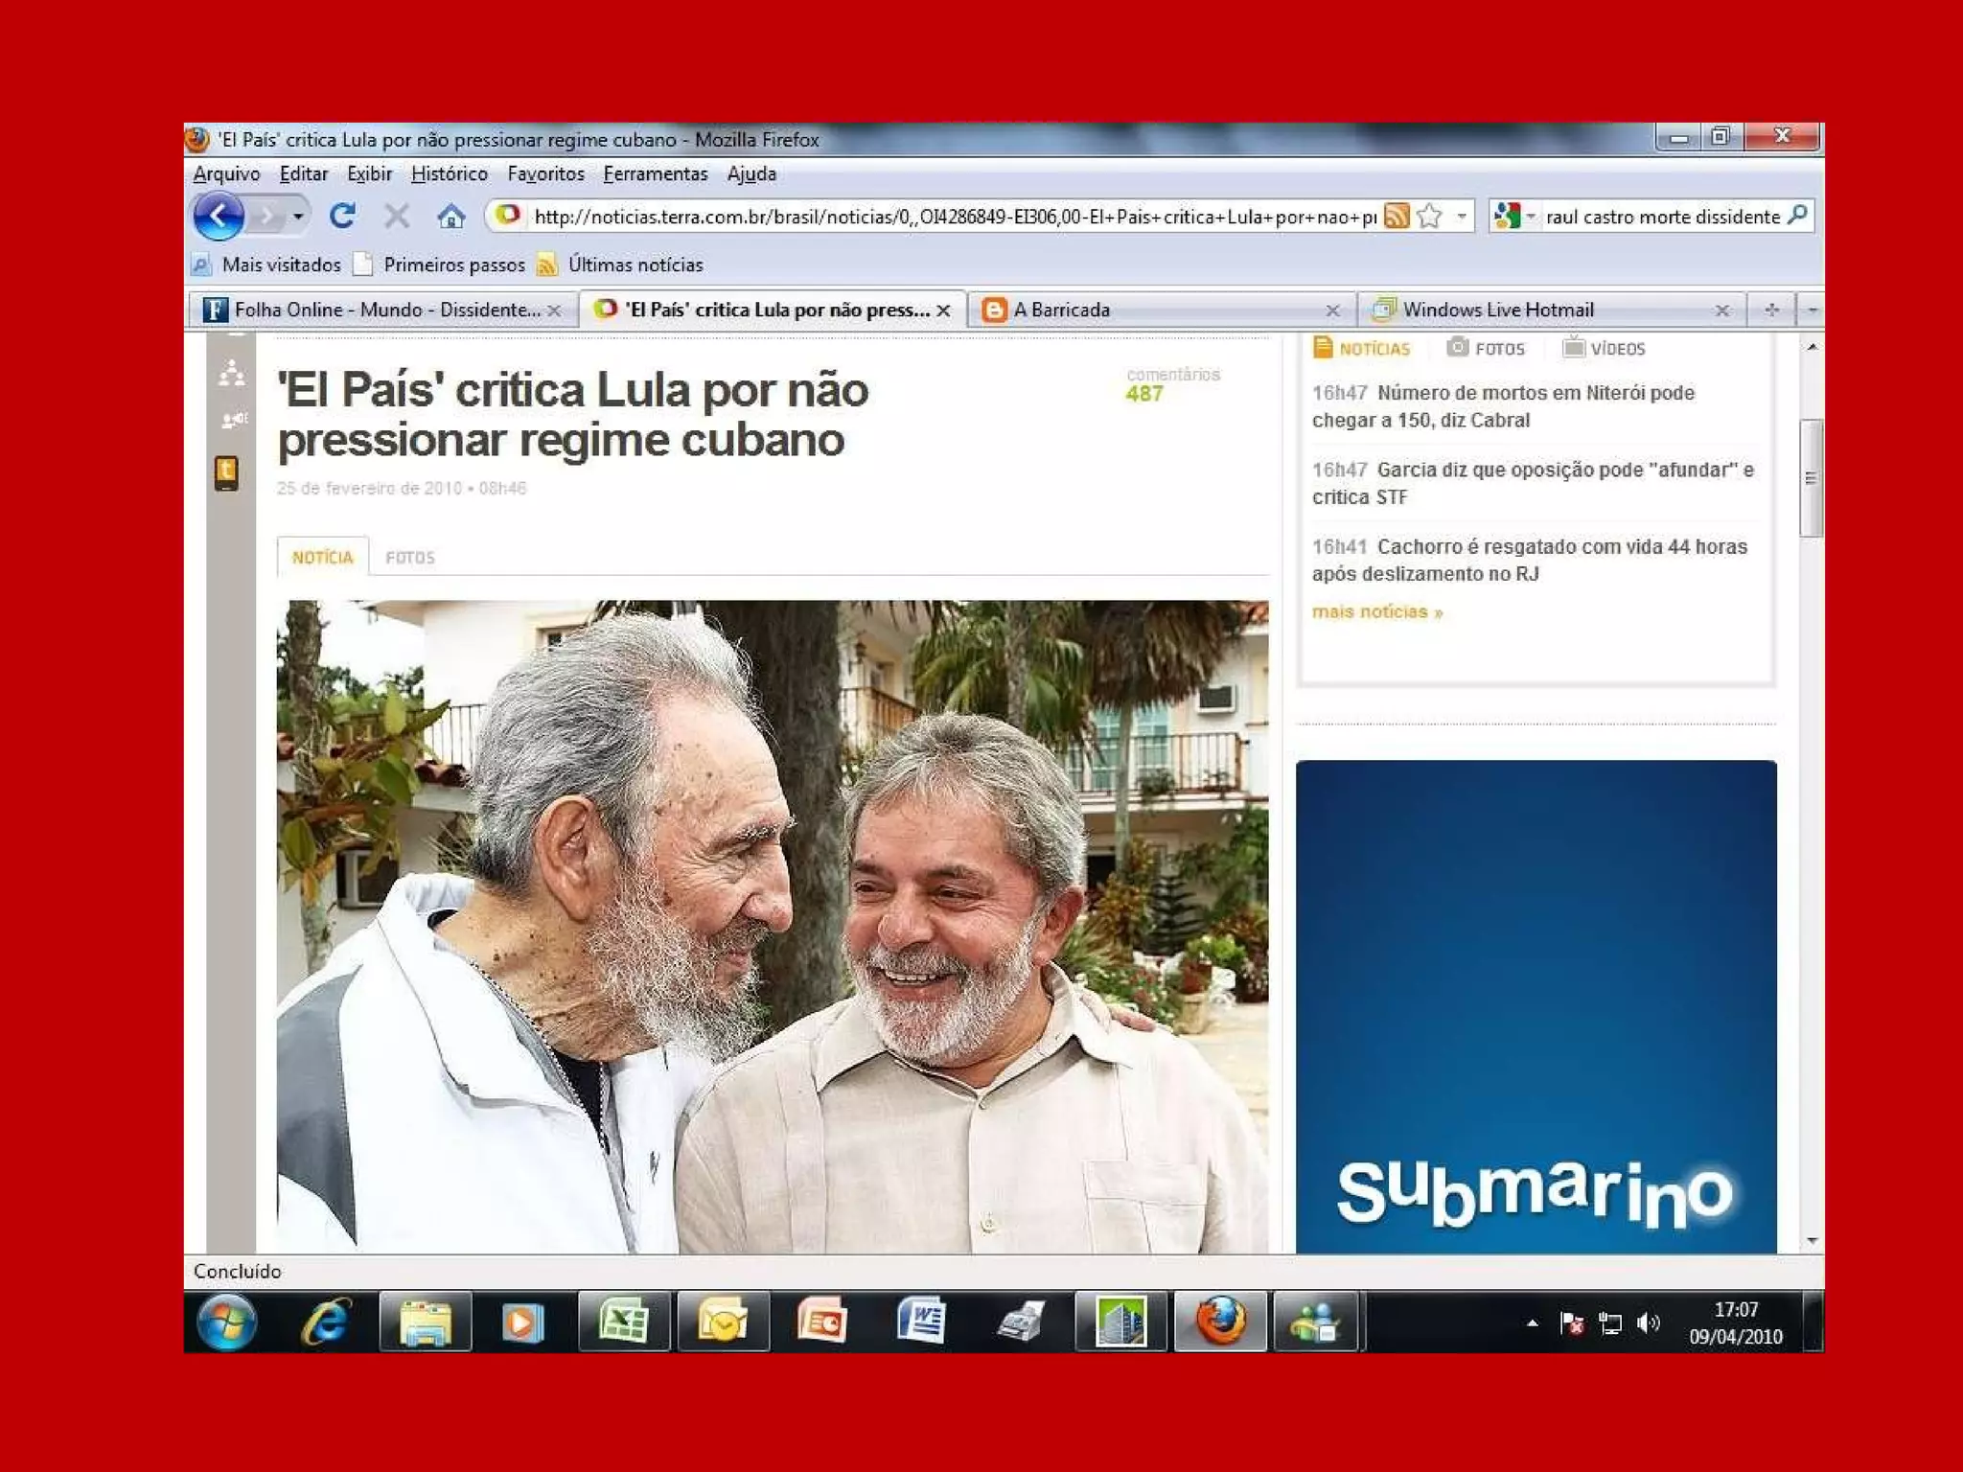
Task: Click the Firefox back arrow button
Action: point(219,217)
